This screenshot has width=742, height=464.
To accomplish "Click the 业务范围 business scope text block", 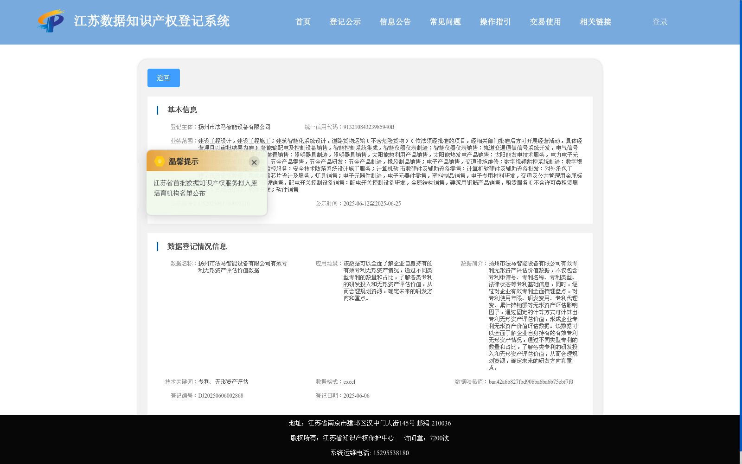I will 390,165.
